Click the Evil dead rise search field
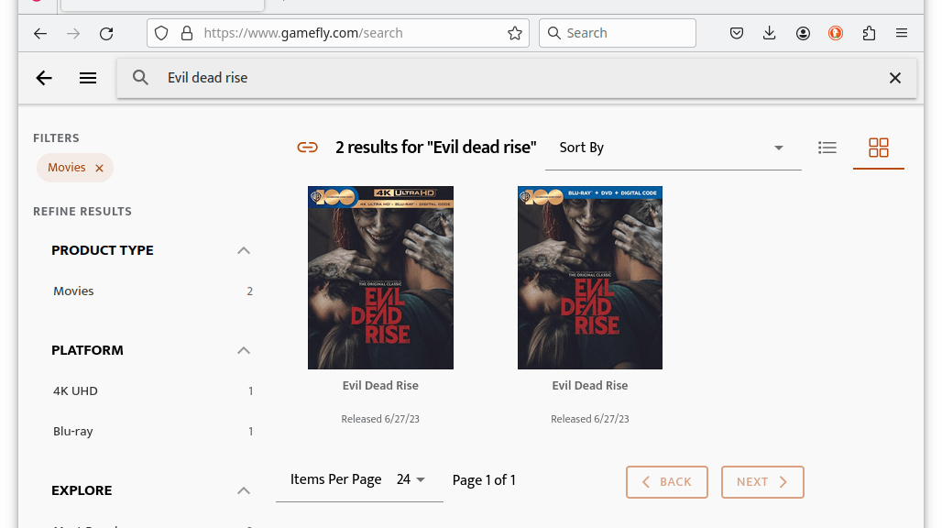The height and width of the screenshot is (528, 942). [517, 78]
